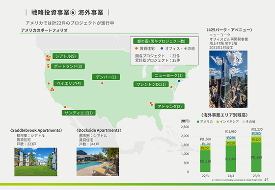This screenshot has width=275, height=190.
Task: Click the Portland orange dots
Action: [48, 66]
